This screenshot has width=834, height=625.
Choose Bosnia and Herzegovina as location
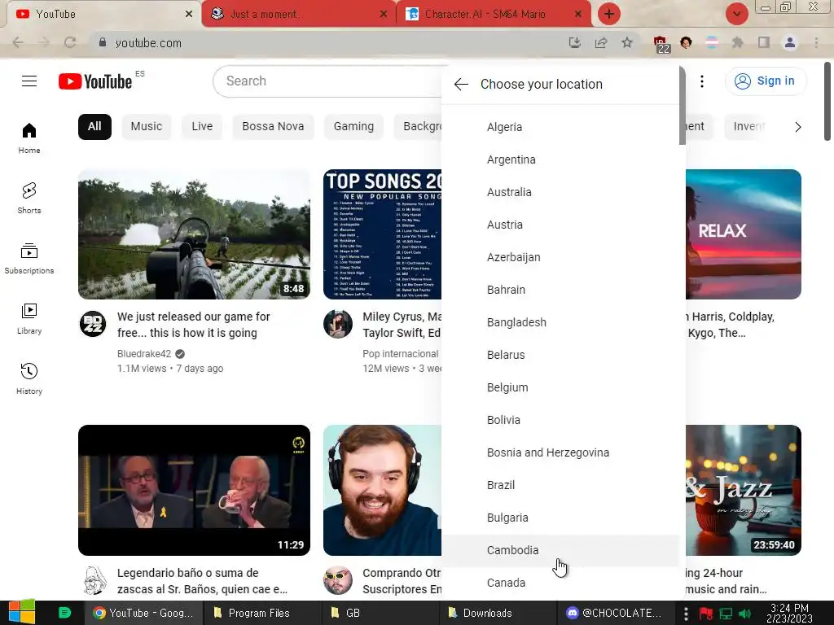pos(560,452)
